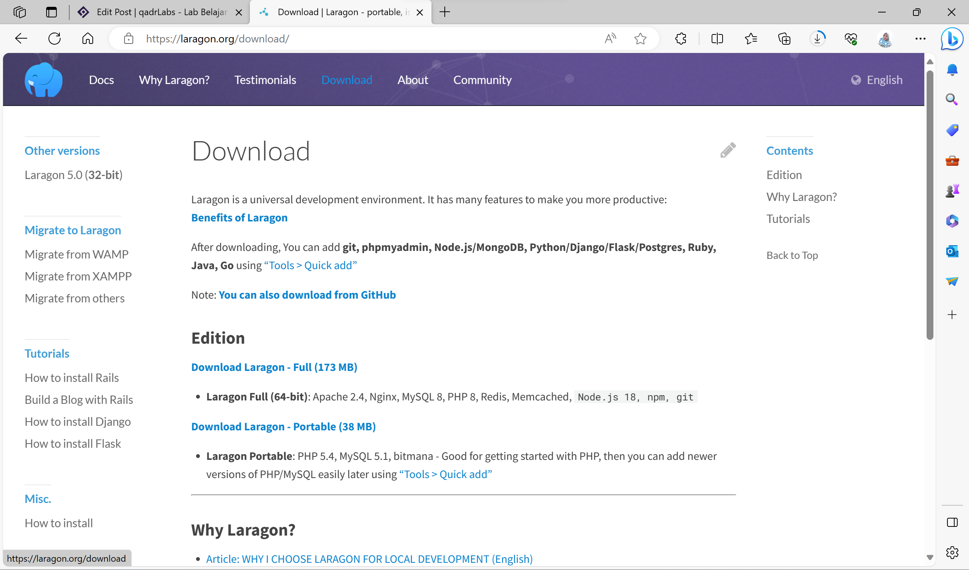
Task: Open the tab actions menu icon
Action: [x=51, y=12]
